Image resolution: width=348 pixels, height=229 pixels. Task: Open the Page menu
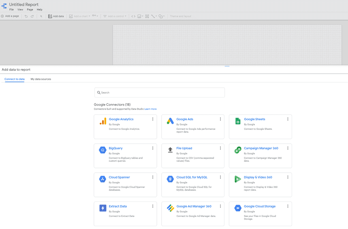click(30, 9)
